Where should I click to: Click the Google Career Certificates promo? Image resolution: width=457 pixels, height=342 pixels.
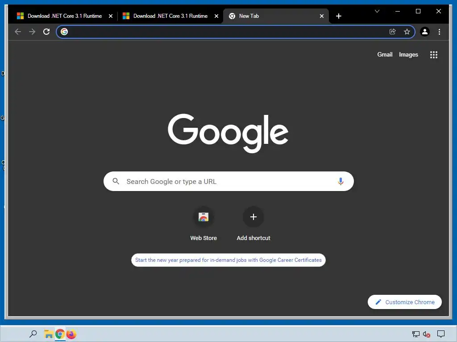pos(228,260)
